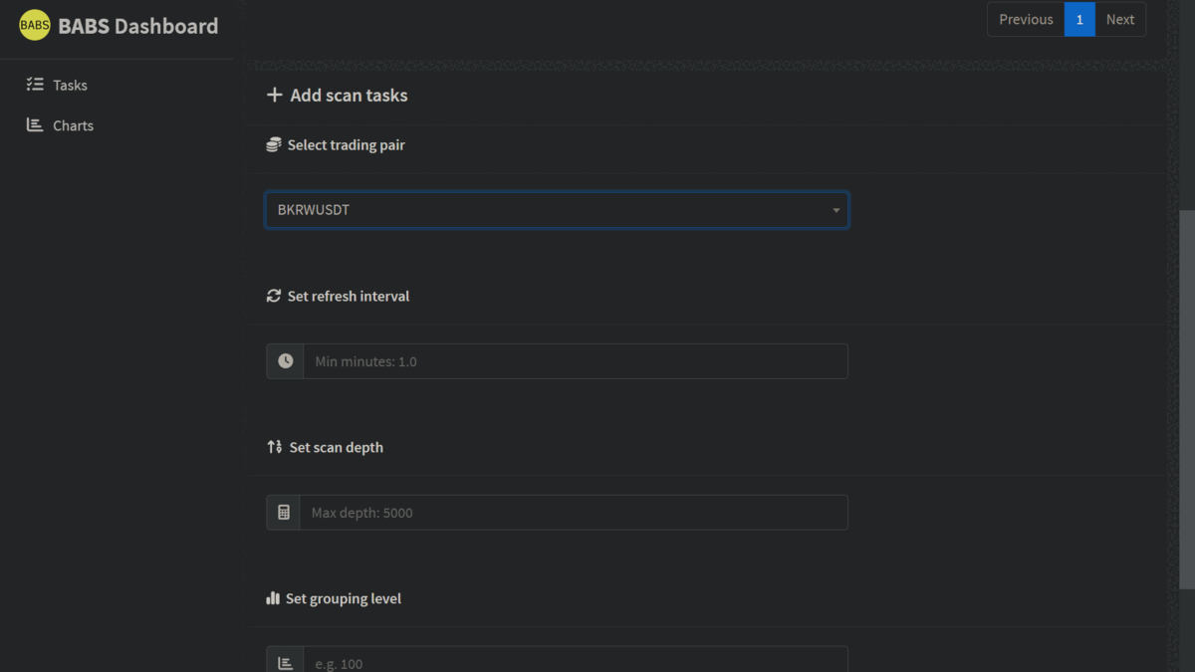Screen dimensions: 1195x672
Task: Click the bar chart icon beside Set grouping level
Action: (x=273, y=598)
